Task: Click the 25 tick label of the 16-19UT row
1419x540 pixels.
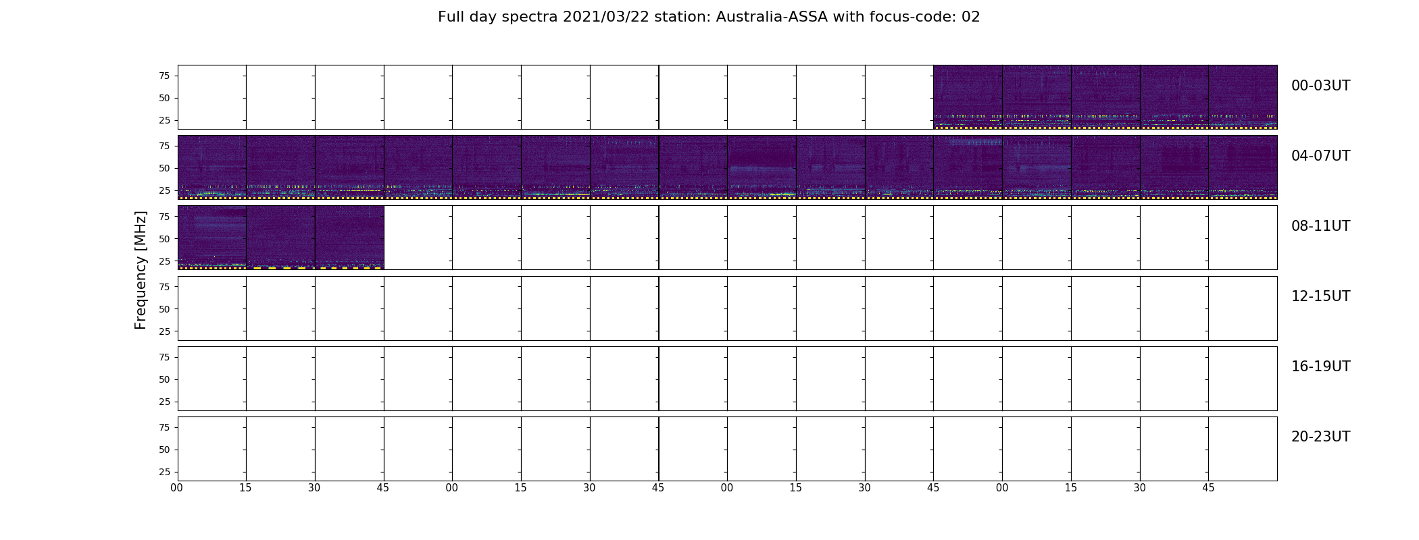Action: click(164, 402)
